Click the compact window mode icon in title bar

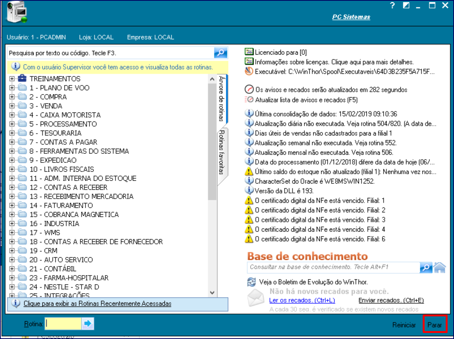406,5
